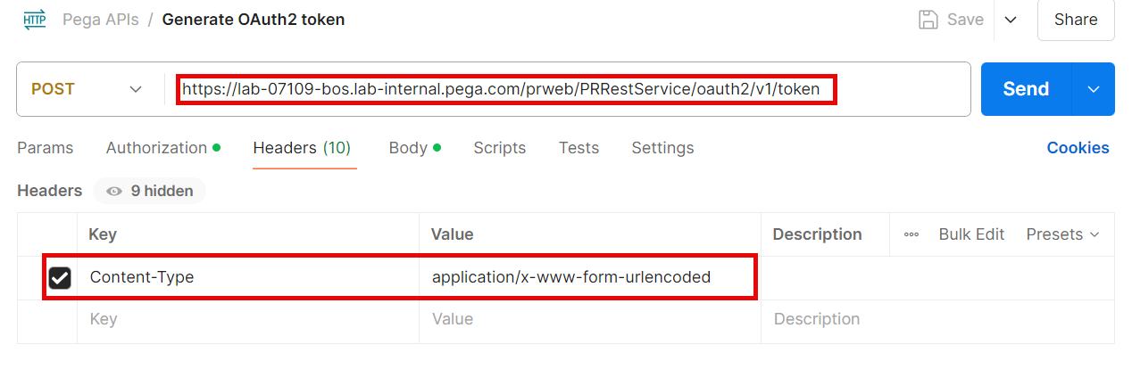Viewport: 1132px width, 369px height.
Task: Click the HTTP request type icon
Action: (x=35, y=20)
